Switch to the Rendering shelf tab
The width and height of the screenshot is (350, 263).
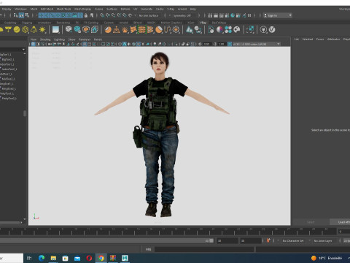[x=63, y=23]
